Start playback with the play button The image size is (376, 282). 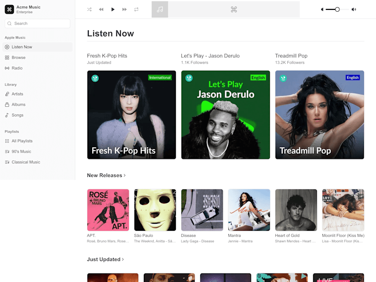point(113,9)
